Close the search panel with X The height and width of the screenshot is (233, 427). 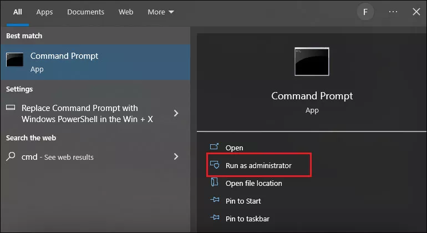416,12
